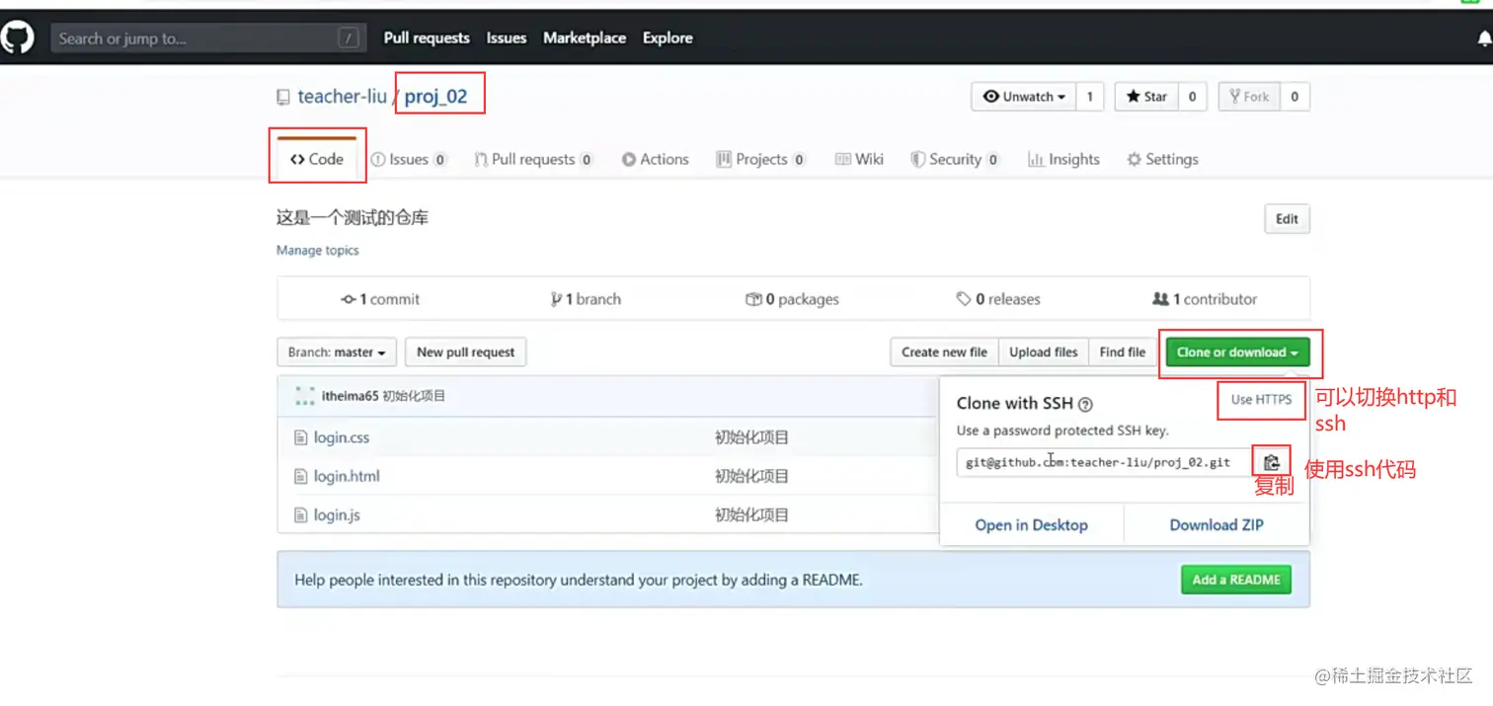Image resolution: width=1493 pixels, height=706 pixels.
Task: Open Explore in top navigation
Action: (668, 38)
